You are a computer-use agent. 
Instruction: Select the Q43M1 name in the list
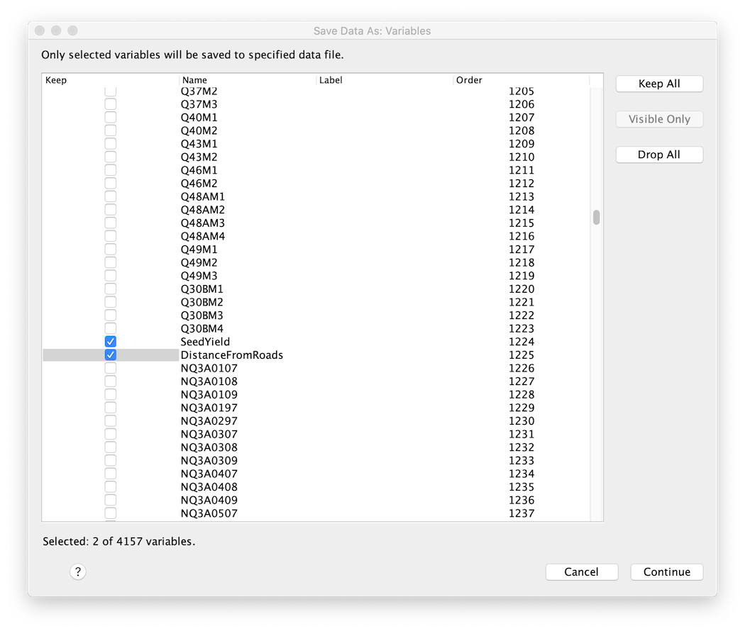coord(199,144)
